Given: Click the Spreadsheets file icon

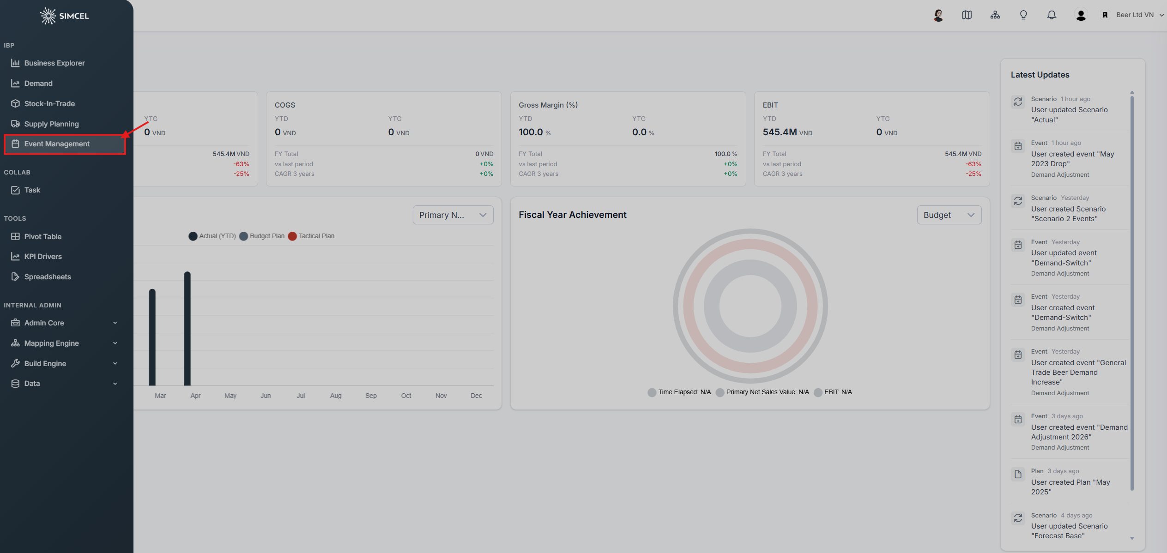Looking at the screenshot, I should pyautogui.click(x=15, y=276).
